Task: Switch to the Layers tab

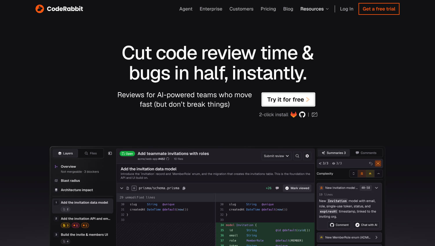Action: coord(66,153)
